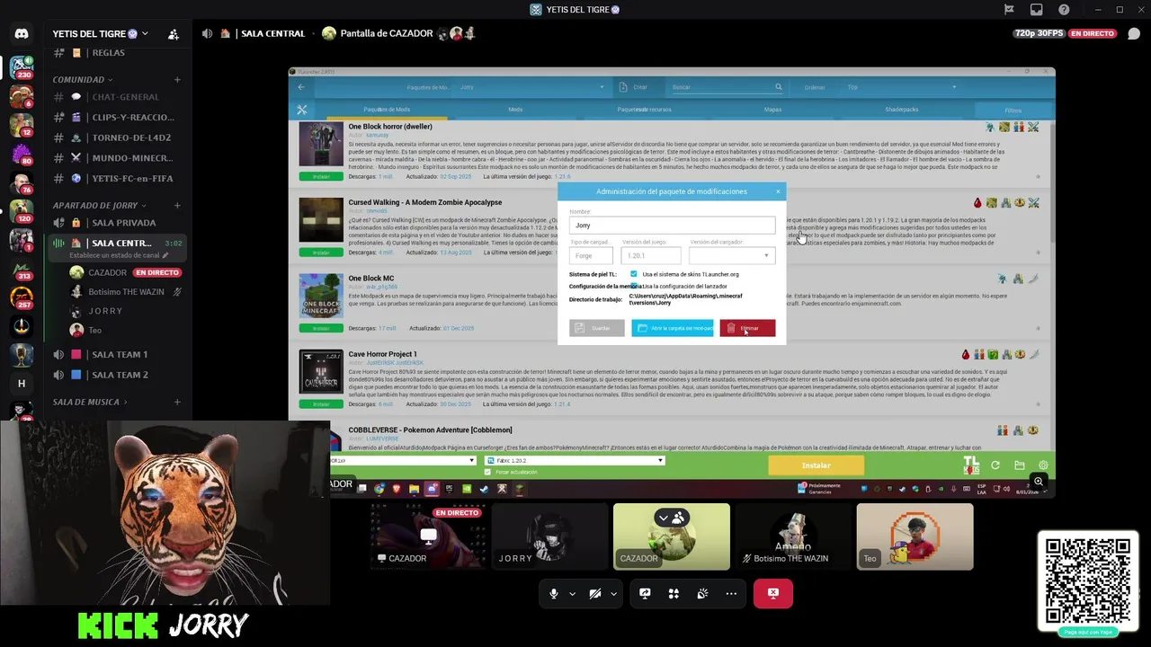Hide members toggle on CAZADOR tile

(671, 518)
